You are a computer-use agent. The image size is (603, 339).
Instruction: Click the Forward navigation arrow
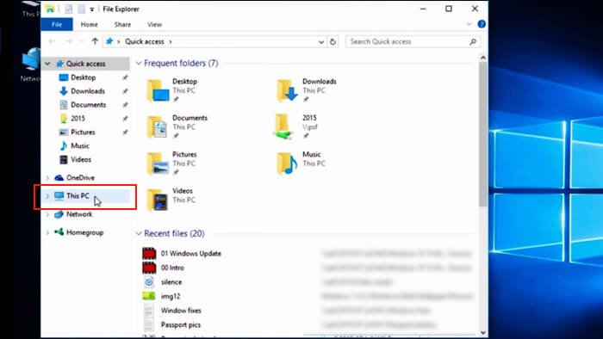click(x=68, y=41)
